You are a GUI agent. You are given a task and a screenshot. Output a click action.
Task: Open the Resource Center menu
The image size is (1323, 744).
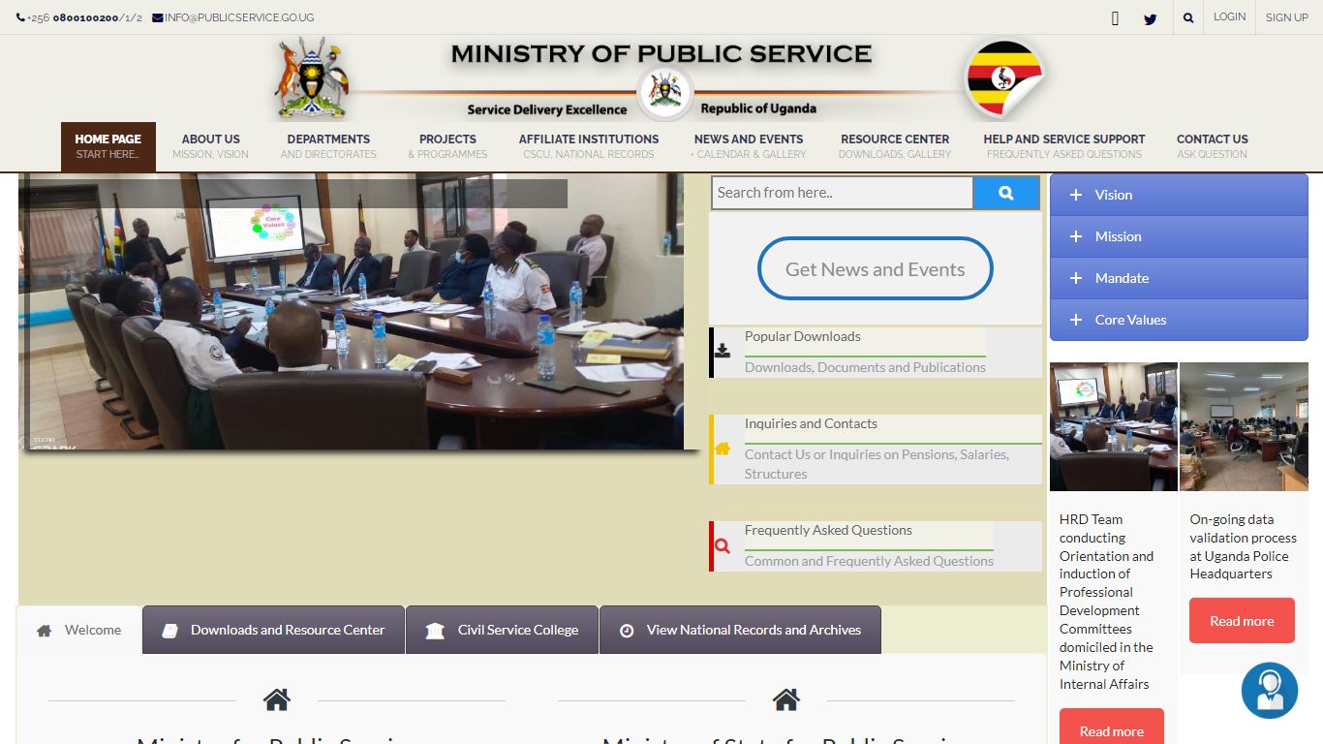tap(895, 146)
